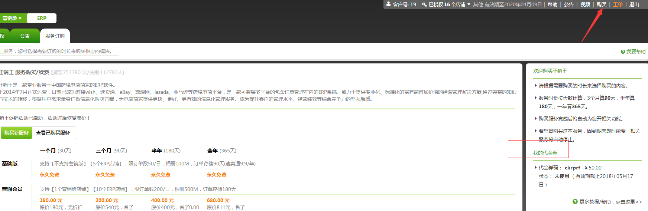Screen dimensions: 648x211
Task: Click the 半年 (180天) column header
Action: tap(166, 151)
